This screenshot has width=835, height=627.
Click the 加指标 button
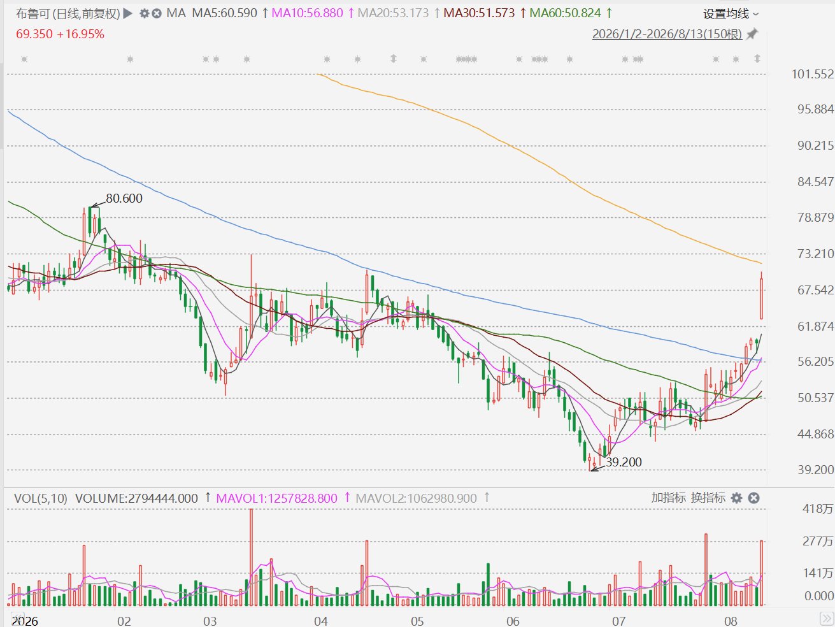coord(668,498)
